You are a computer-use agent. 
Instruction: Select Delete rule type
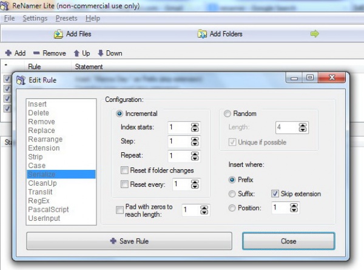pos(61,113)
